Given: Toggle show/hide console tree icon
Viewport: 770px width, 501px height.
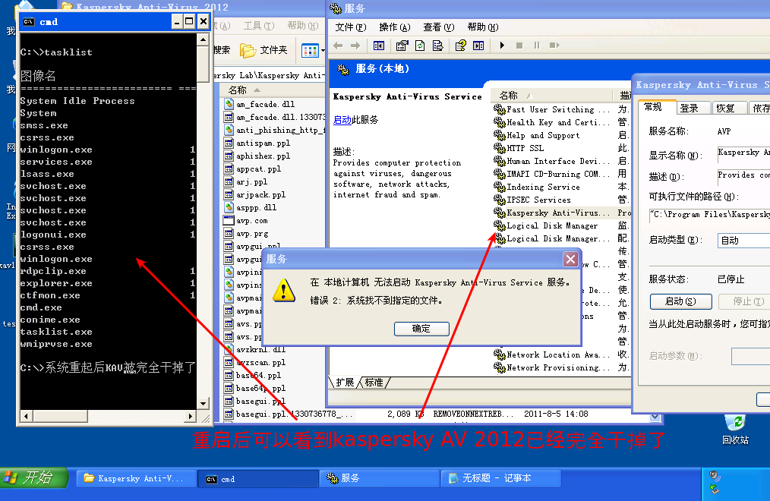Looking at the screenshot, I should point(379,46).
